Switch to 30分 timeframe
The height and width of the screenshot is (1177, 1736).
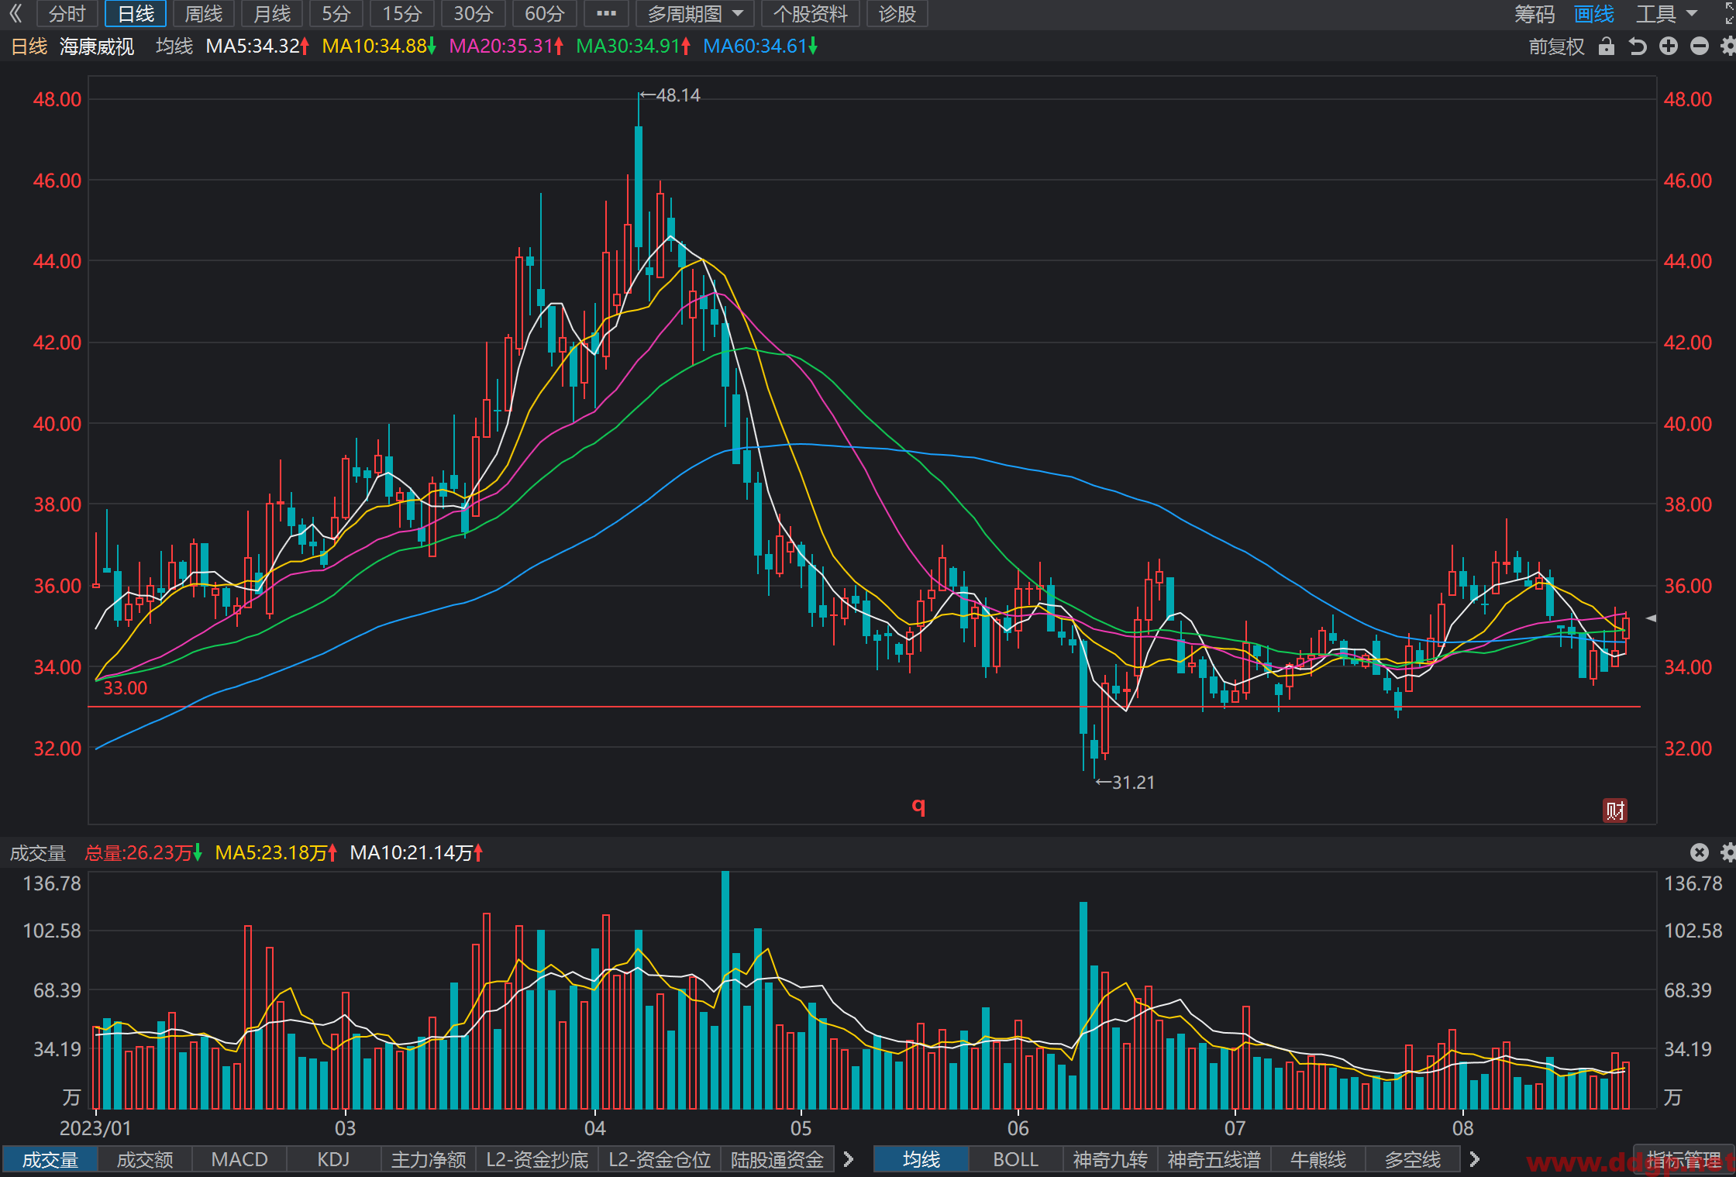point(474,13)
